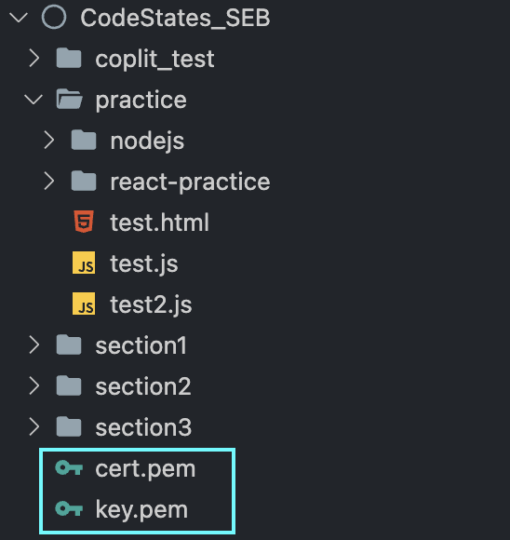Select the section2 folder name
This screenshot has width=510, height=540.
point(143,386)
